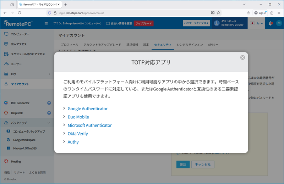Click the site shield tracking protection icon

pos(49,13)
